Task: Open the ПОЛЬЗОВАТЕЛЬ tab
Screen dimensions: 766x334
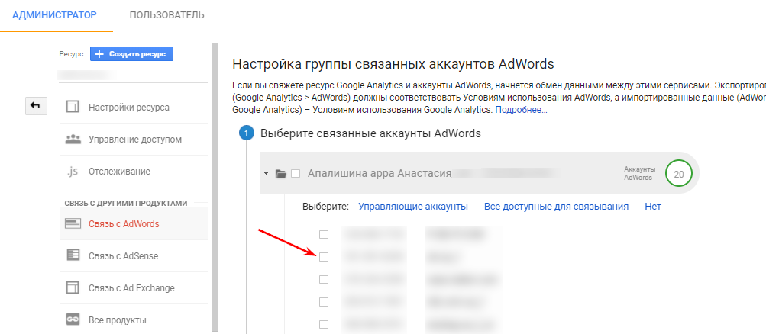Action: click(166, 15)
